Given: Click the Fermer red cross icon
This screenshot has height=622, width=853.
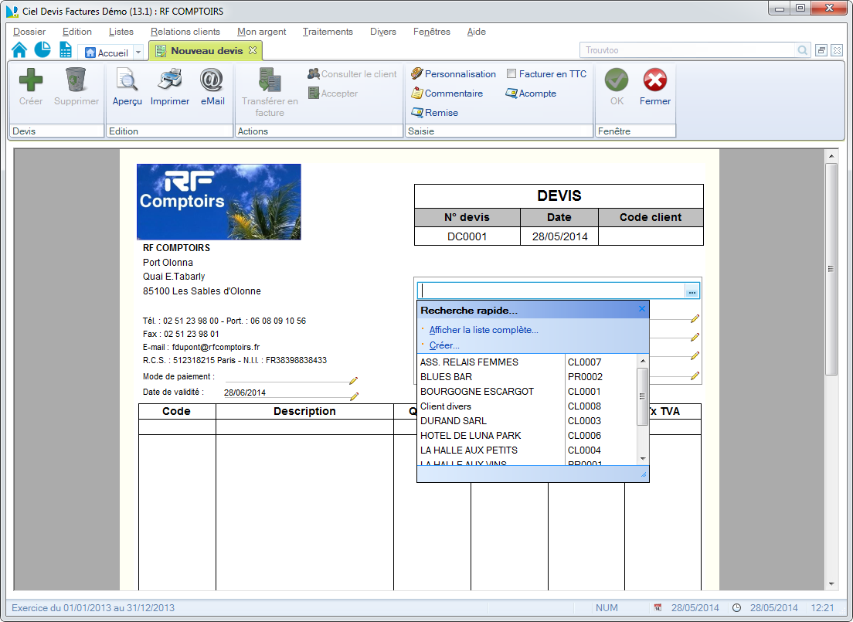Looking at the screenshot, I should 654,85.
